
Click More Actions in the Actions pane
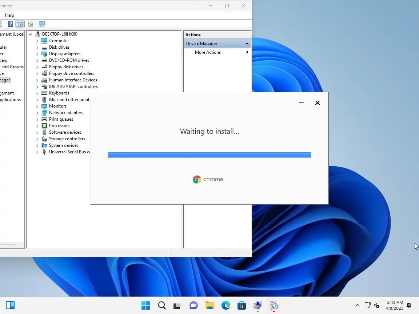208,52
